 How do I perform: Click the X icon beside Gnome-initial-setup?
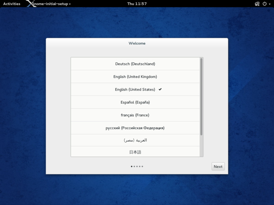(x=31, y=3)
